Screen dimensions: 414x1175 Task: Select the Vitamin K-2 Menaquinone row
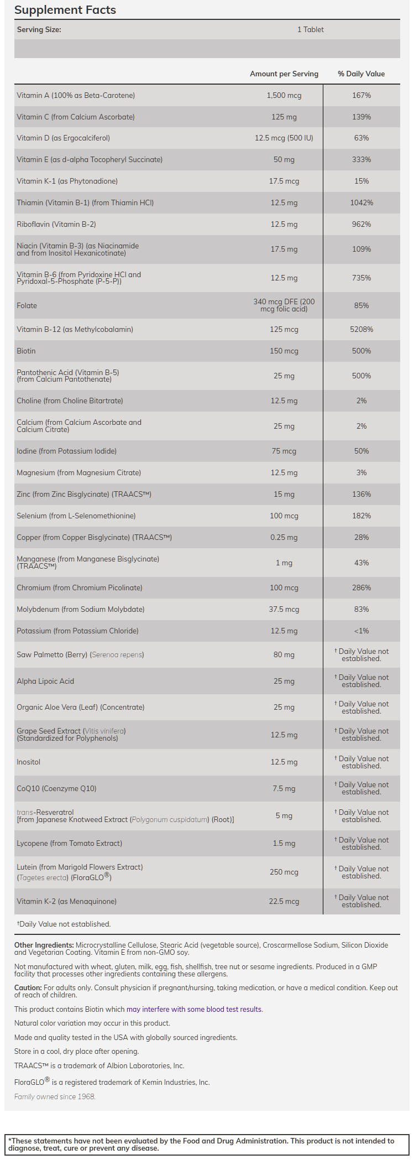(x=66, y=902)
